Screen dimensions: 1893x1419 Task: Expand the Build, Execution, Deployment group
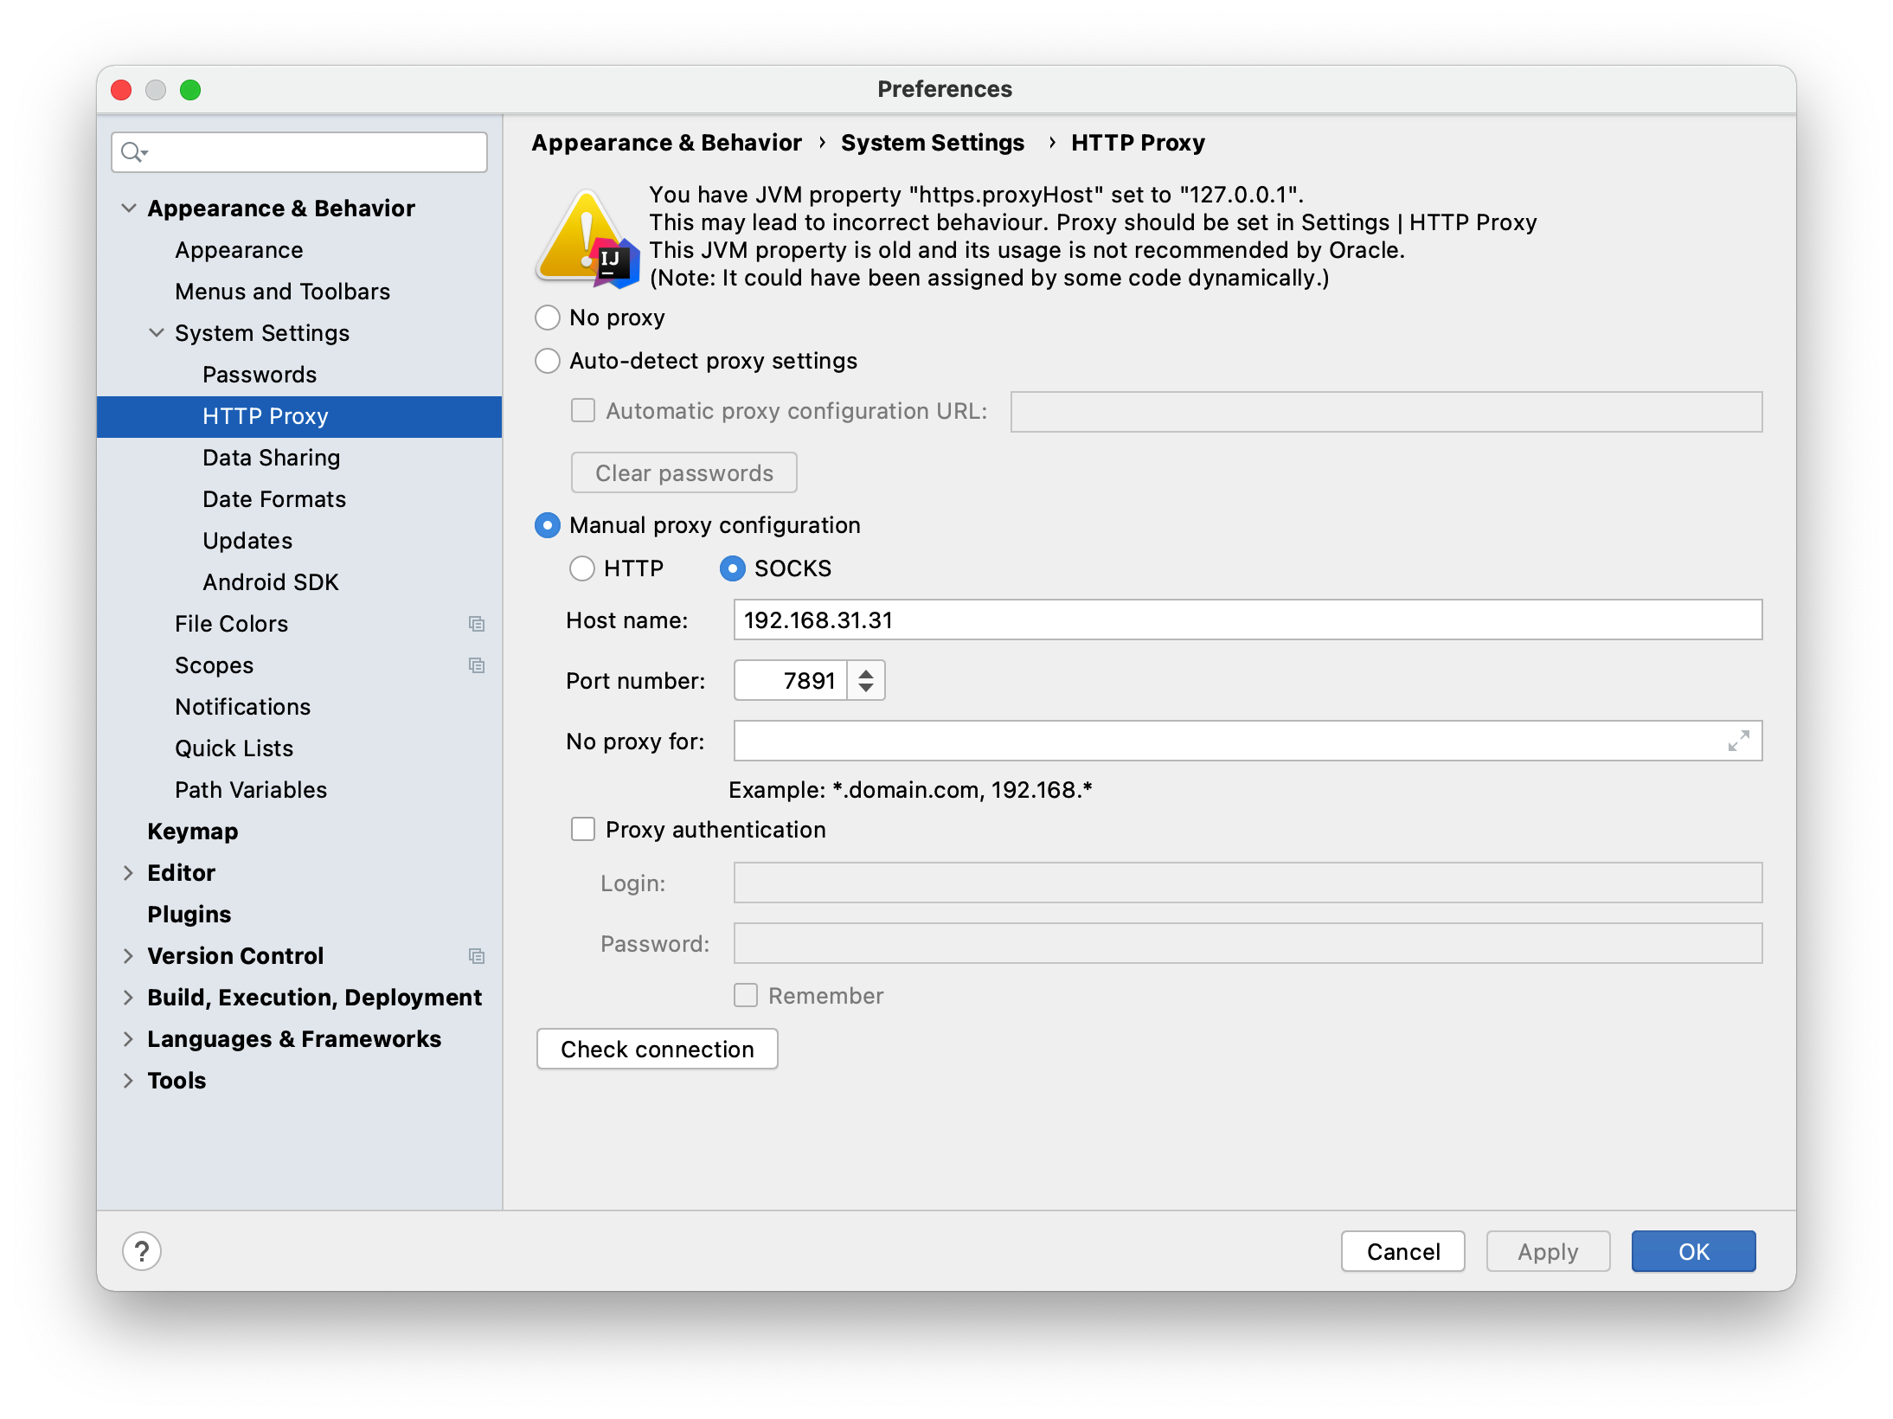129,998
